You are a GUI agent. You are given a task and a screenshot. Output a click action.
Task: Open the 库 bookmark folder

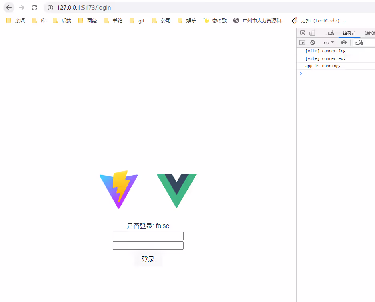[x=39, y=20]
